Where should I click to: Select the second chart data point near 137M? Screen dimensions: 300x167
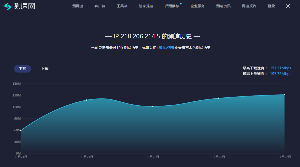(x=87, y=100)
